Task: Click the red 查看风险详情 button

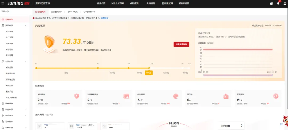Action: point(181,44)
